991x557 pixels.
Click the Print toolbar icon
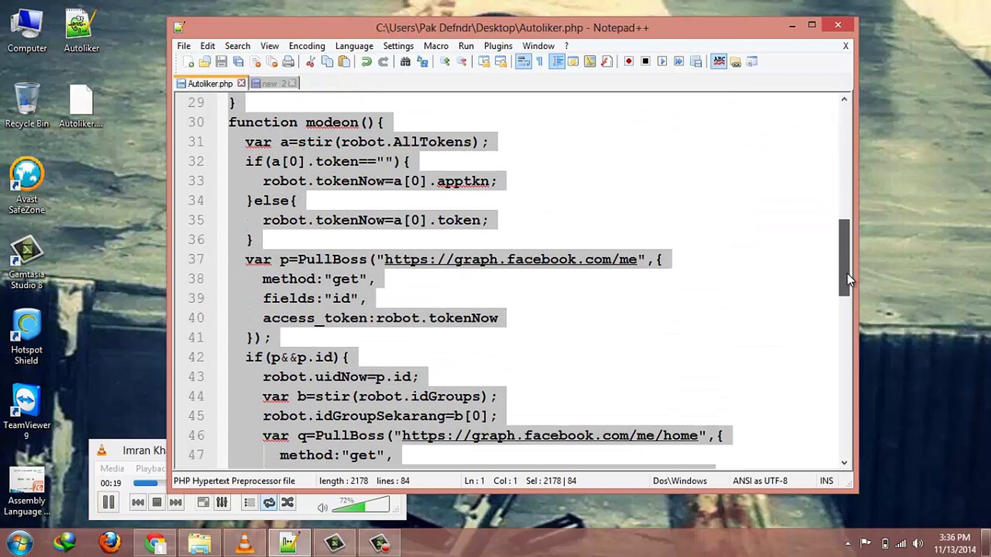tap(288, 62)
